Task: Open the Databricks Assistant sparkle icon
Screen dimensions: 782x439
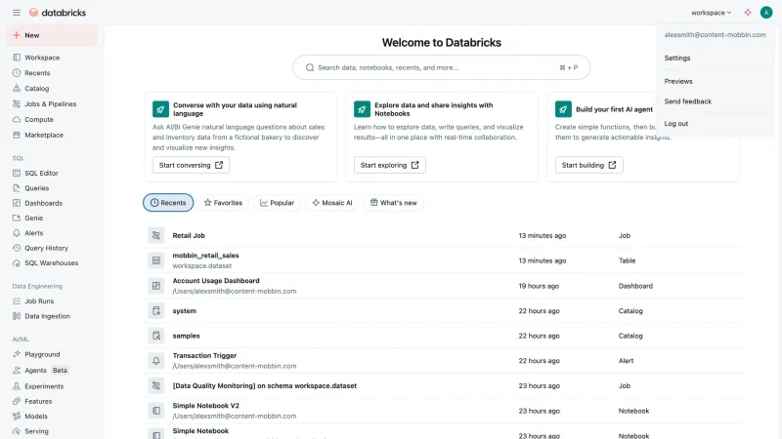Action: click(748, 13)
